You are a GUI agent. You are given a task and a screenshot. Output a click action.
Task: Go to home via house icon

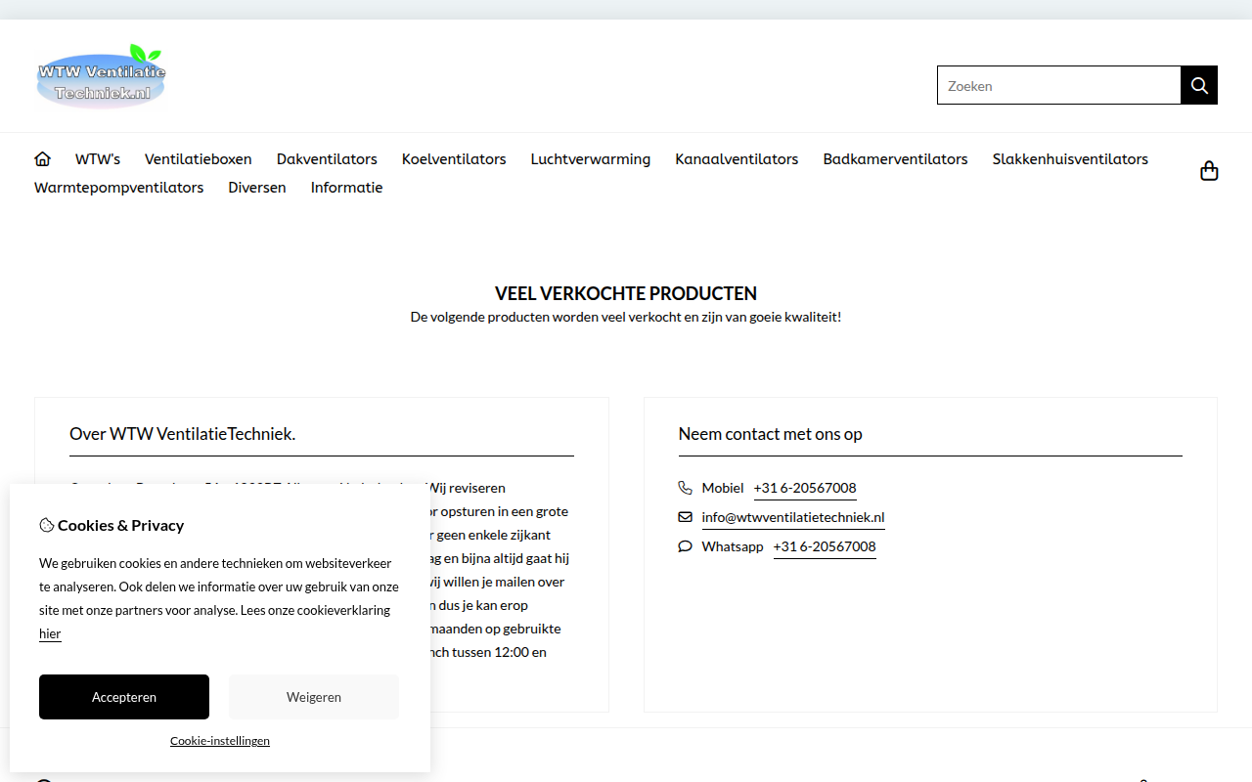(42, 158)
